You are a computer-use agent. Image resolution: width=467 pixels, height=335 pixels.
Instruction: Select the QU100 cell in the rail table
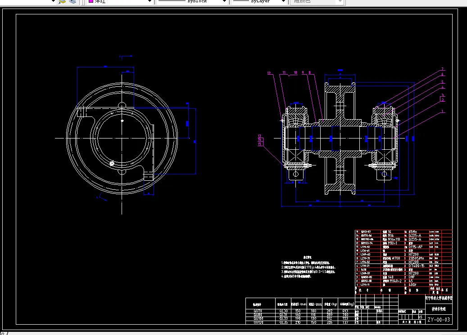[258, 318]
